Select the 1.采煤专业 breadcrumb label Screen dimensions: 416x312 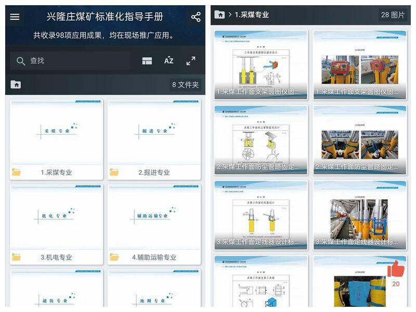click(252, 15)
